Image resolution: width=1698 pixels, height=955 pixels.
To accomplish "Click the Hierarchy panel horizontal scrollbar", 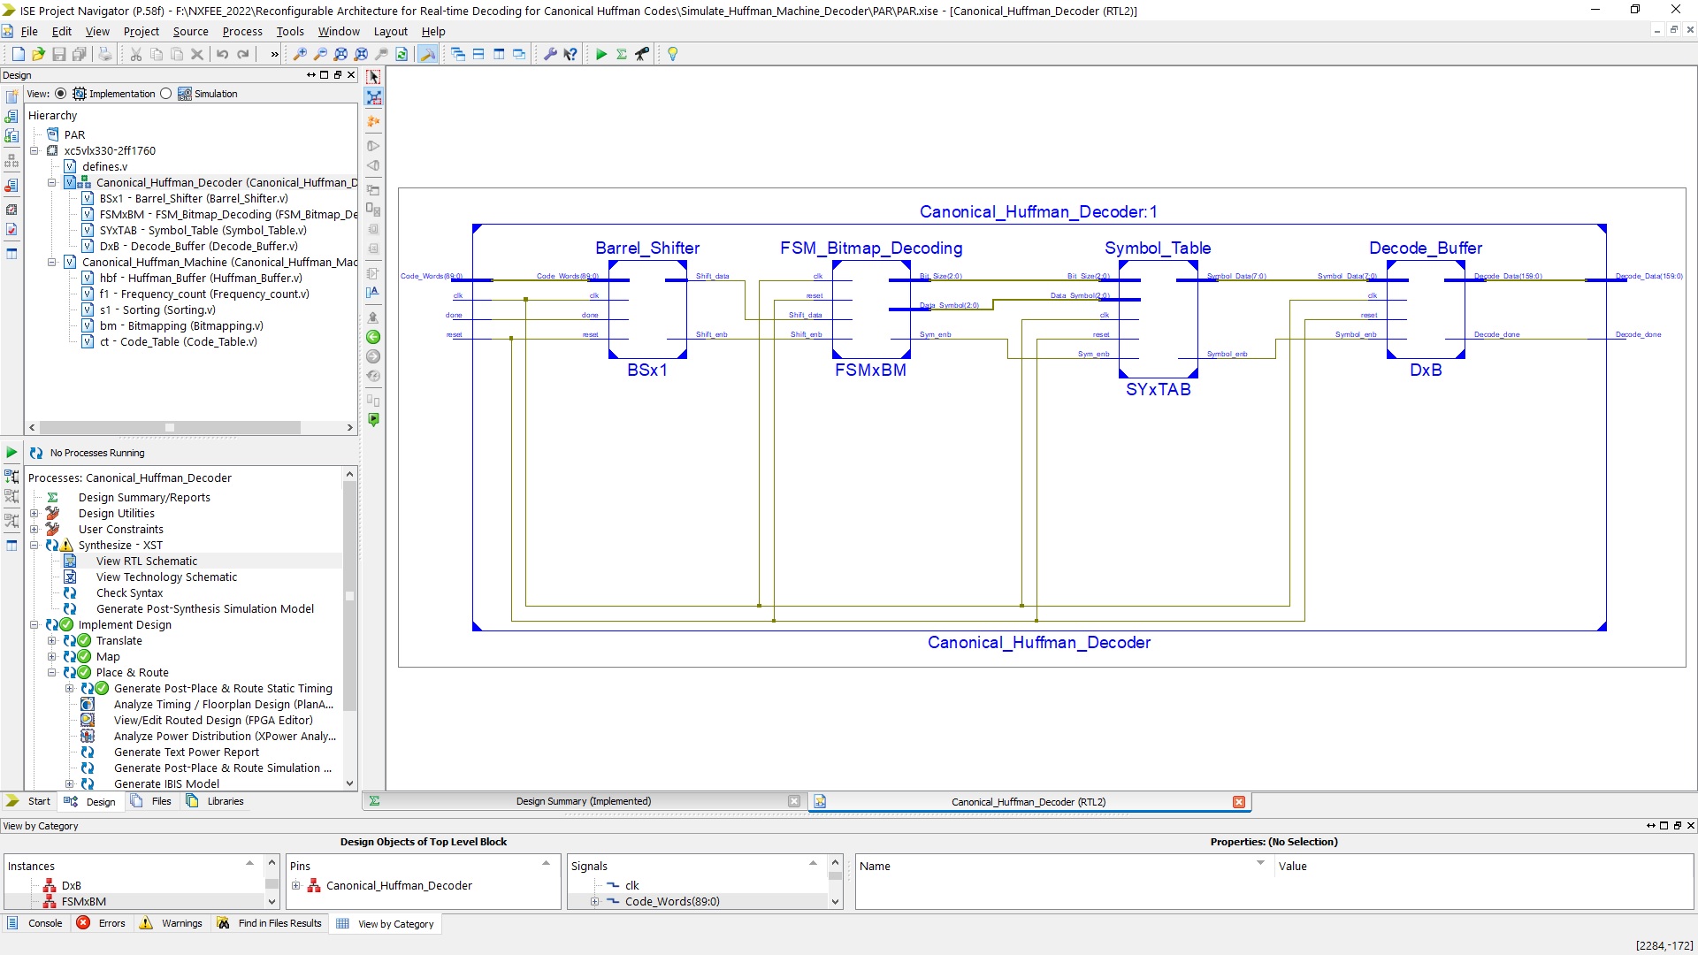I will (191, 428).
